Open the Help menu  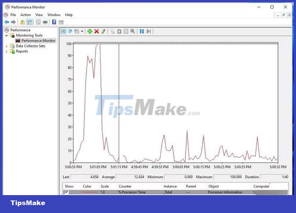[69, 15]
